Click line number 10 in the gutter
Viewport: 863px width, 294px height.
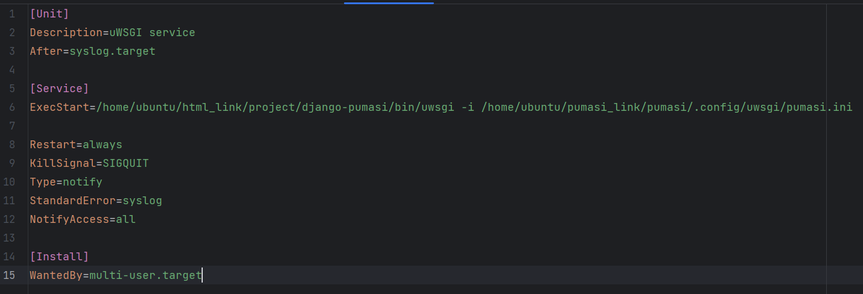[9, 182]
